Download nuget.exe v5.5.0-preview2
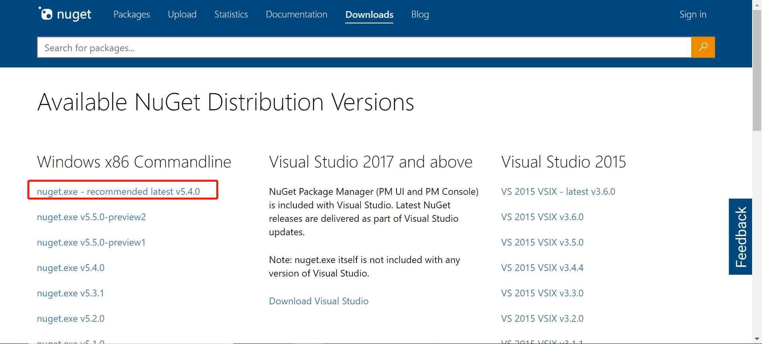Viewport: 762px width, 344px height. tap(91, 217)
